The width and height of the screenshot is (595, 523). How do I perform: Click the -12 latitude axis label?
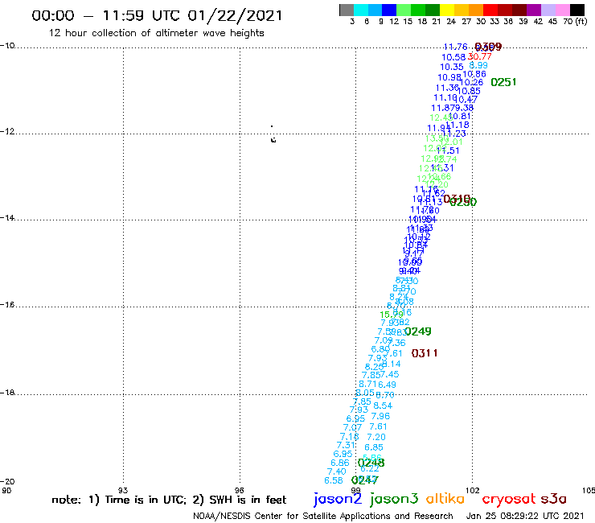pyautogui.click(x=7, y=131)
